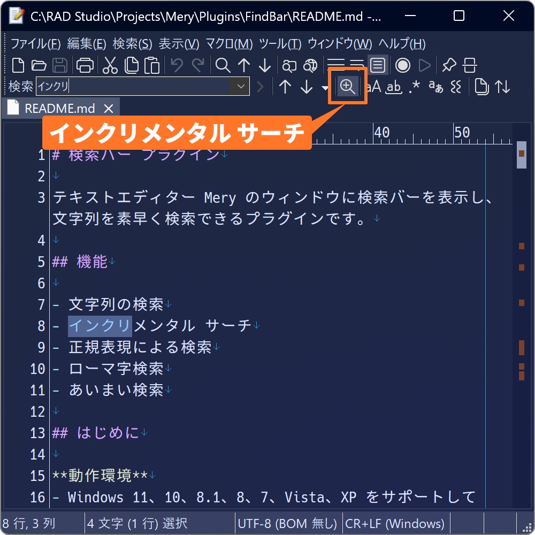This screenshot has height=535, width=535.
Task: Open the マクロ(M) menu
Action: [229, 44]
